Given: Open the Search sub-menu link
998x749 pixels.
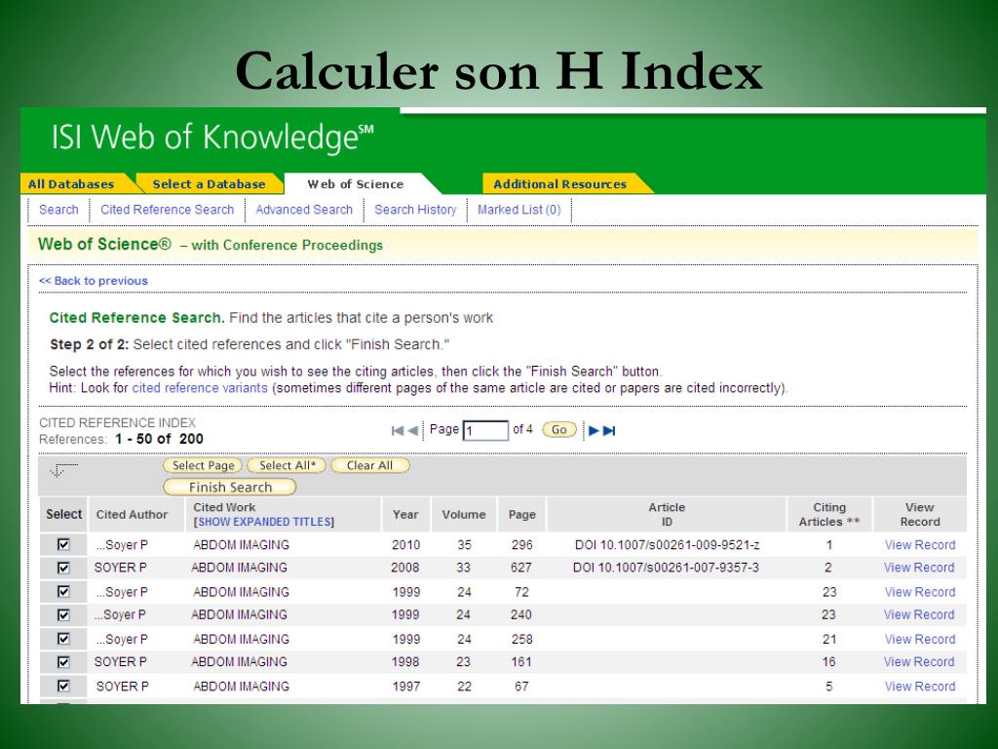Looking at the screenshot, I should pos(58,210).
